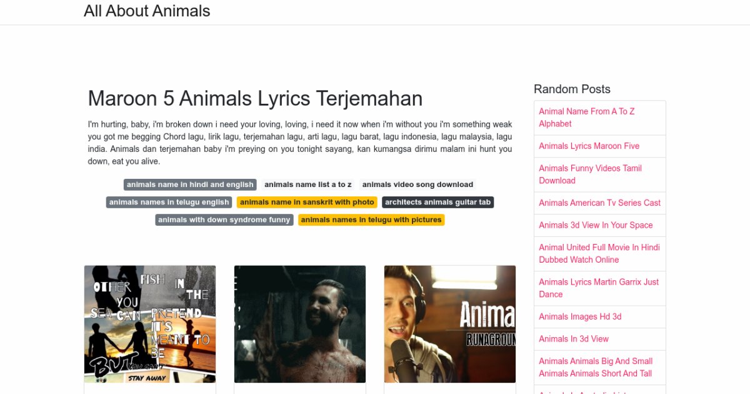Open the 'architects animals guitar tab' tag
Screen dimensions: 750x394
click(437, 202)
